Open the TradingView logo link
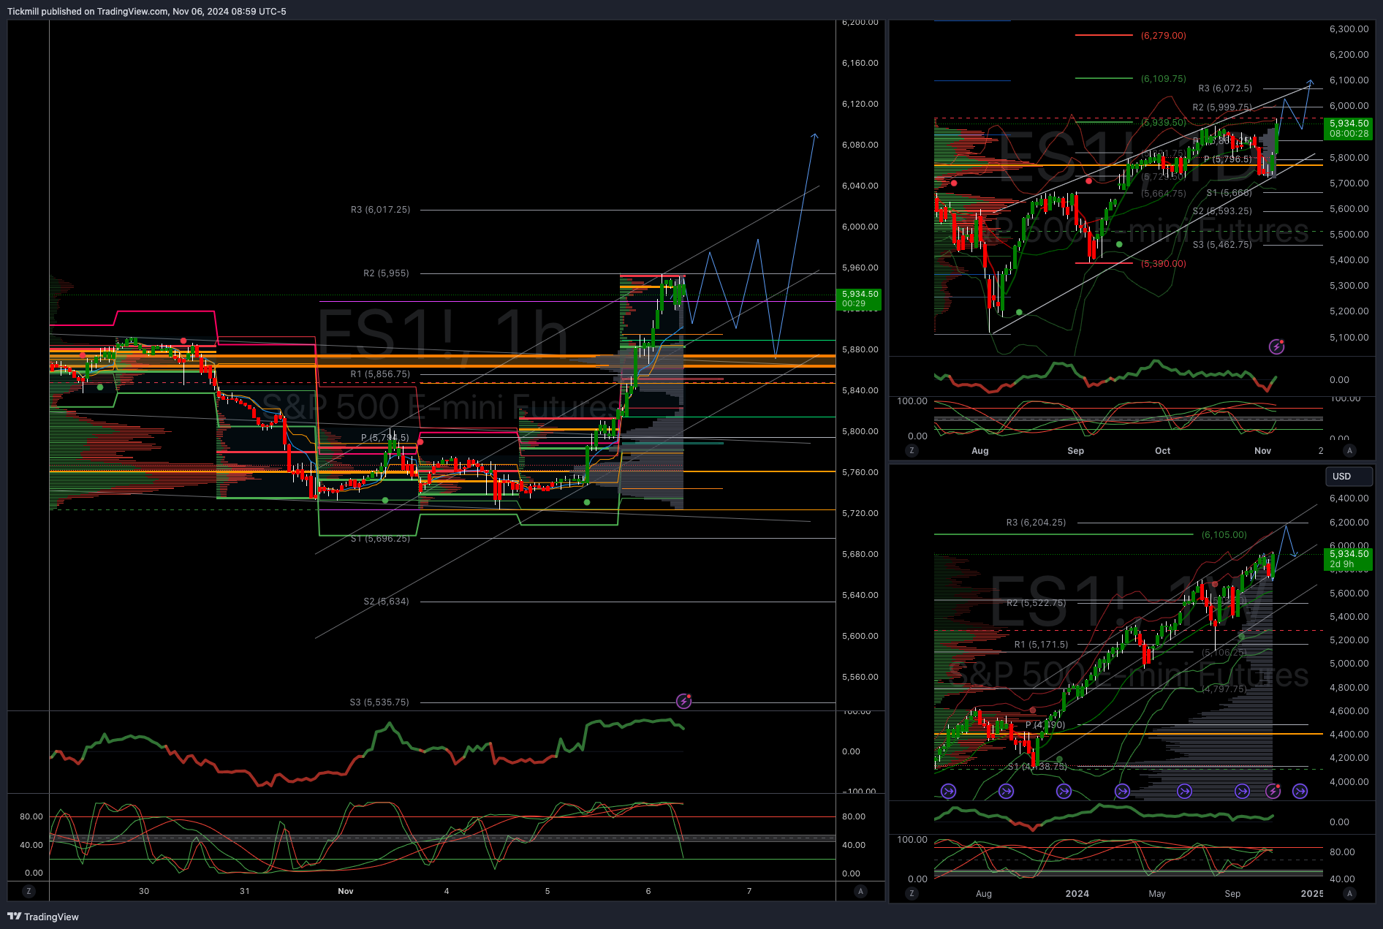 43,917
